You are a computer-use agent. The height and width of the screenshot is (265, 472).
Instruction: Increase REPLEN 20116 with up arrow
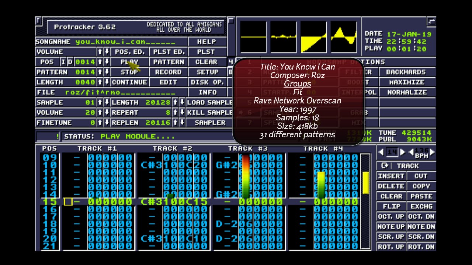coord(175,123)
